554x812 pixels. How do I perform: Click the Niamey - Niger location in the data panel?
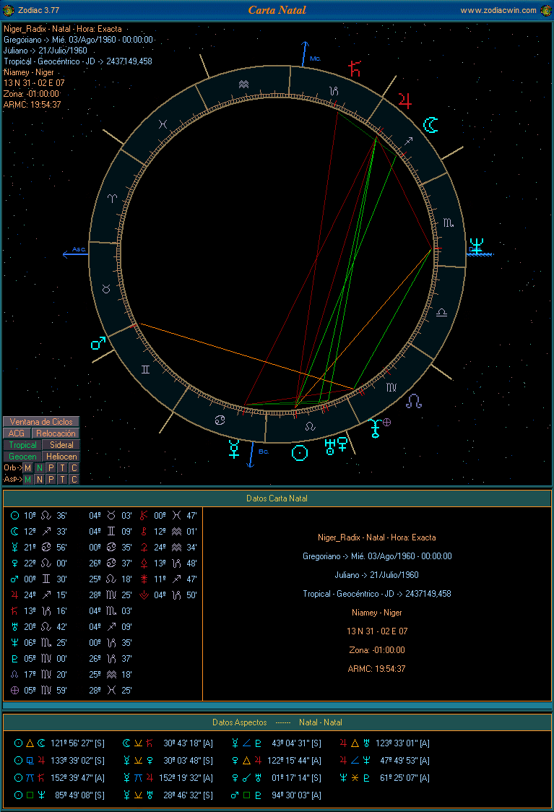point(377,613)
